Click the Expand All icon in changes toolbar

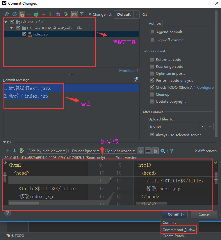tap(82, 14)
